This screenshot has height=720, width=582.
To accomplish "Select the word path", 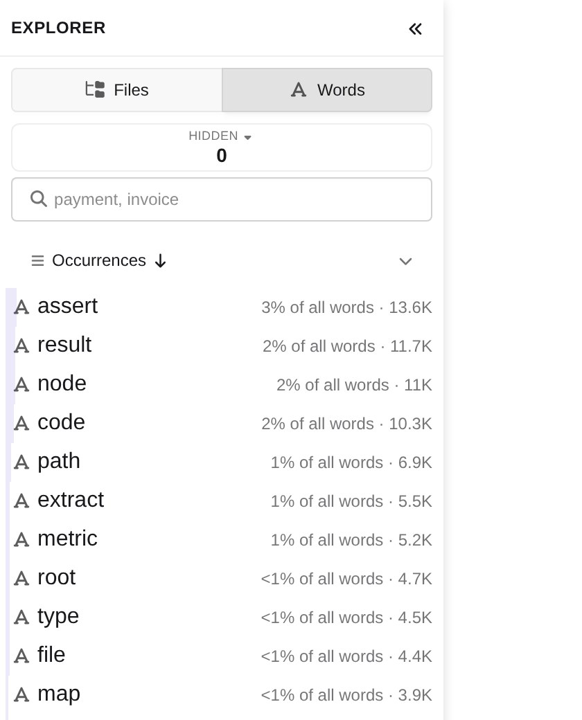I will click(59, 461).
